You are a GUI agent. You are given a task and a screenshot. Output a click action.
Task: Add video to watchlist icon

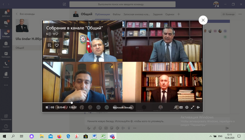coord(49,45)
